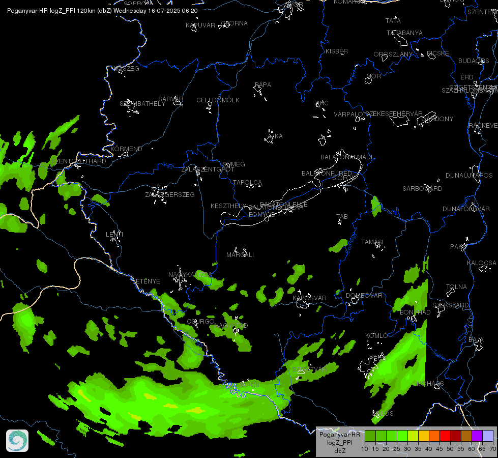498x458 pixels.
Task: Click the TATABÁNYA city label
Action: [x=404, y=33]
